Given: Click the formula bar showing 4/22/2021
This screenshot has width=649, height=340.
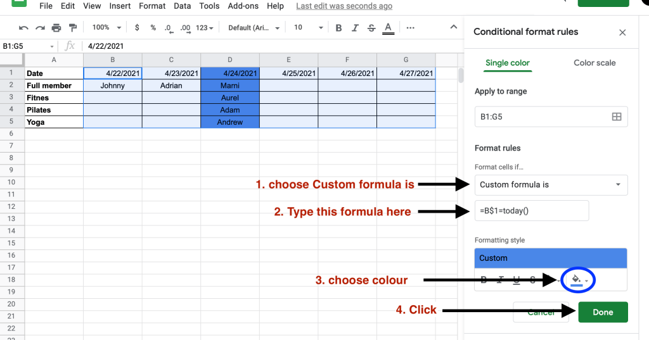Looking at the screenshot, I should (273, 46).
